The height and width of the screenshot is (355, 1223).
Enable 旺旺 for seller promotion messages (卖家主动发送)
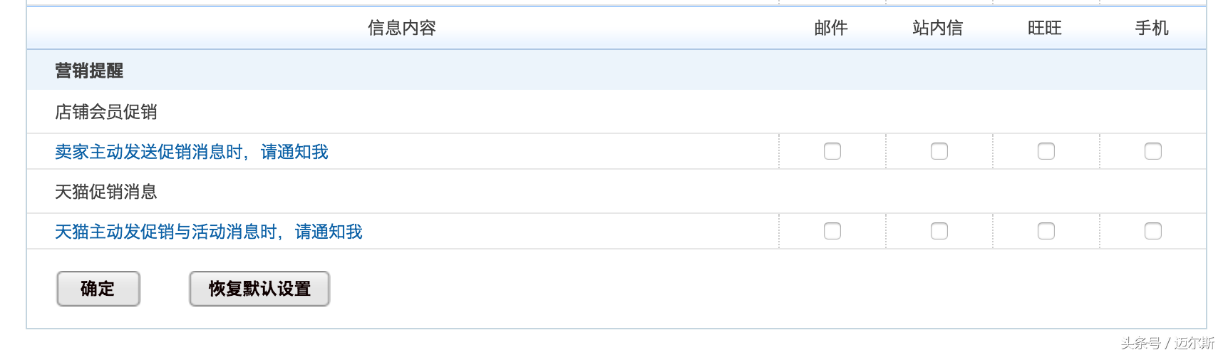(1046, 151)
